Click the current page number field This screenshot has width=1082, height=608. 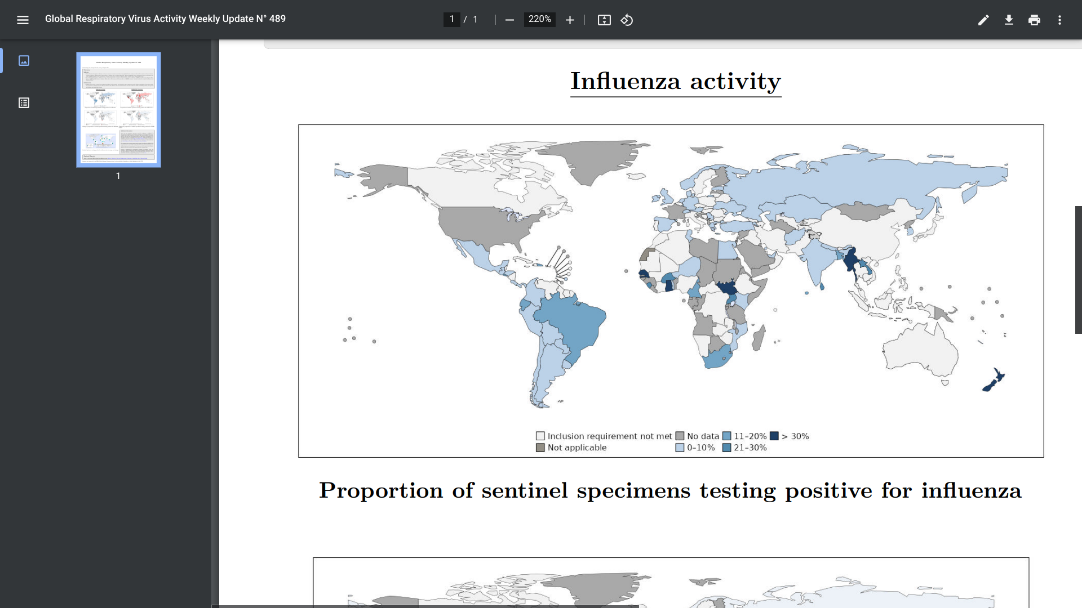coord(452,19)
